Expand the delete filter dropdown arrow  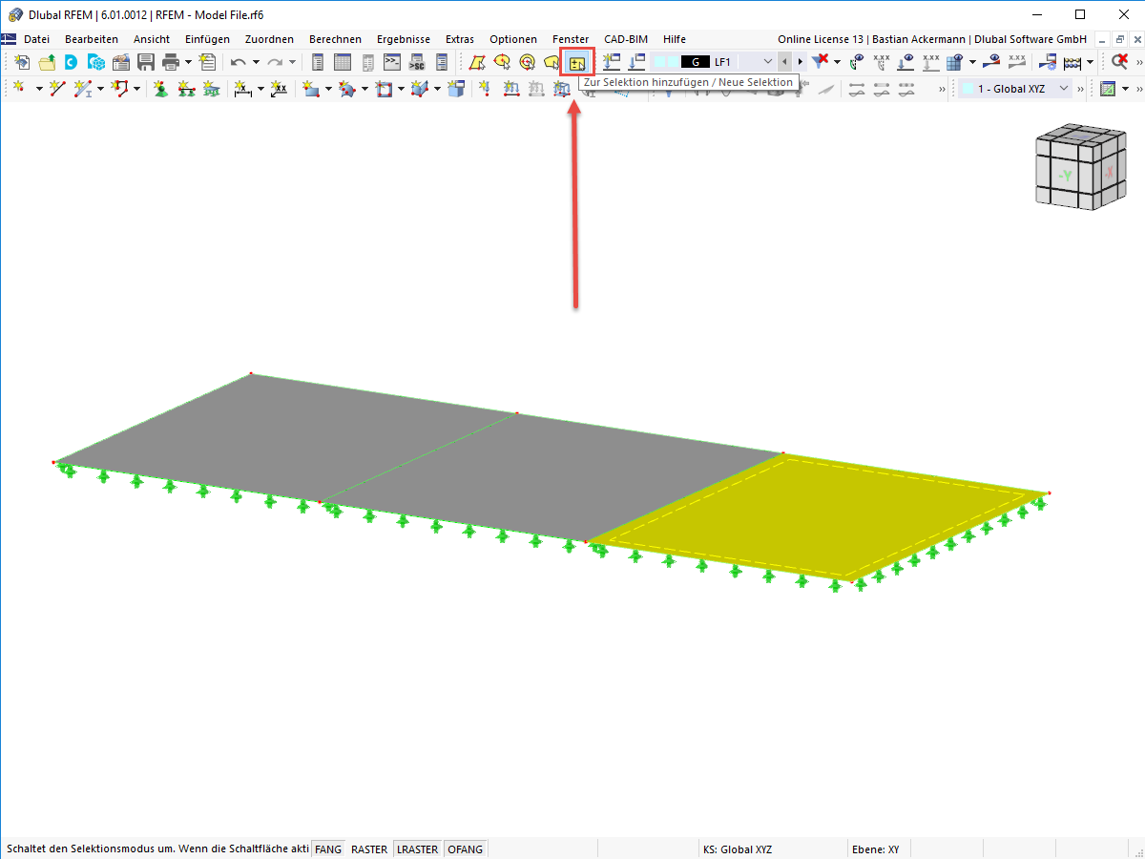click(837, 62)
